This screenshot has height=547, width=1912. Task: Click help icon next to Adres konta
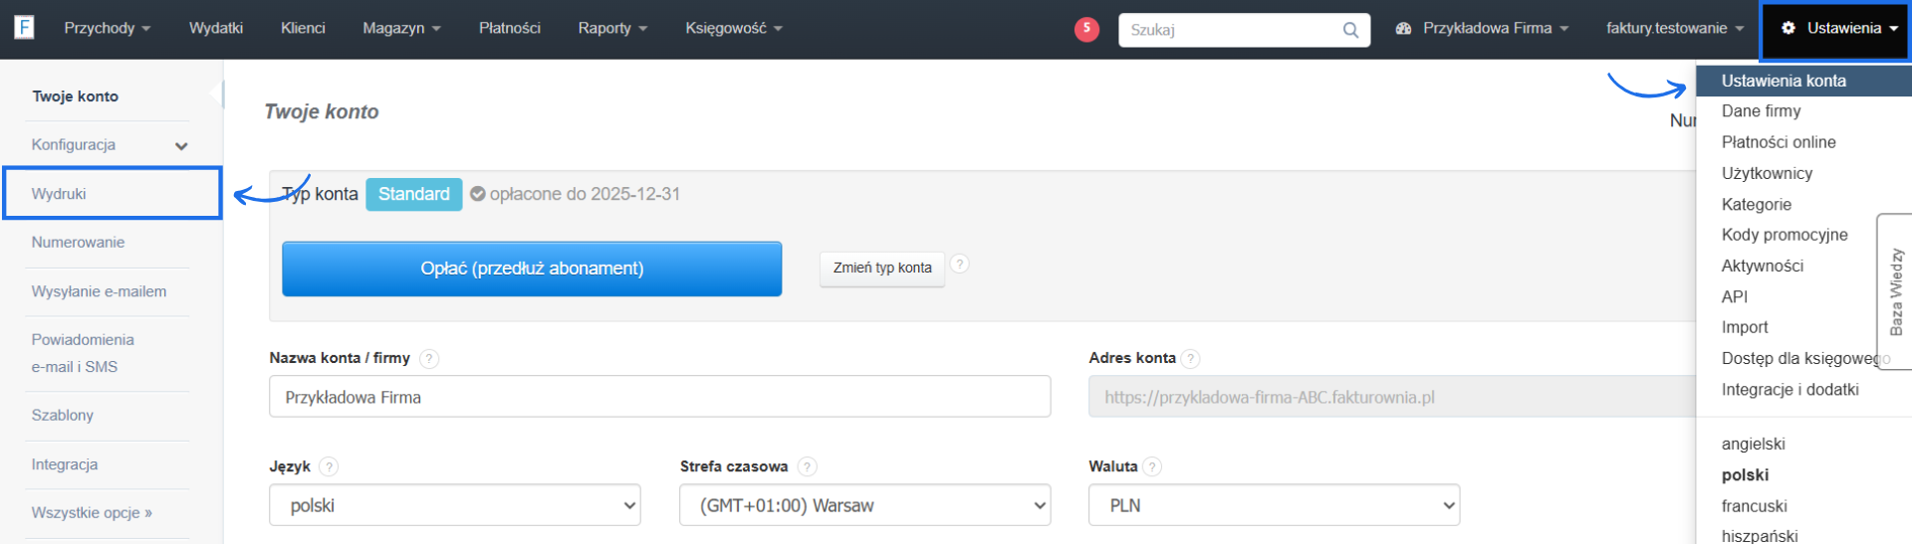(1191, 359)
